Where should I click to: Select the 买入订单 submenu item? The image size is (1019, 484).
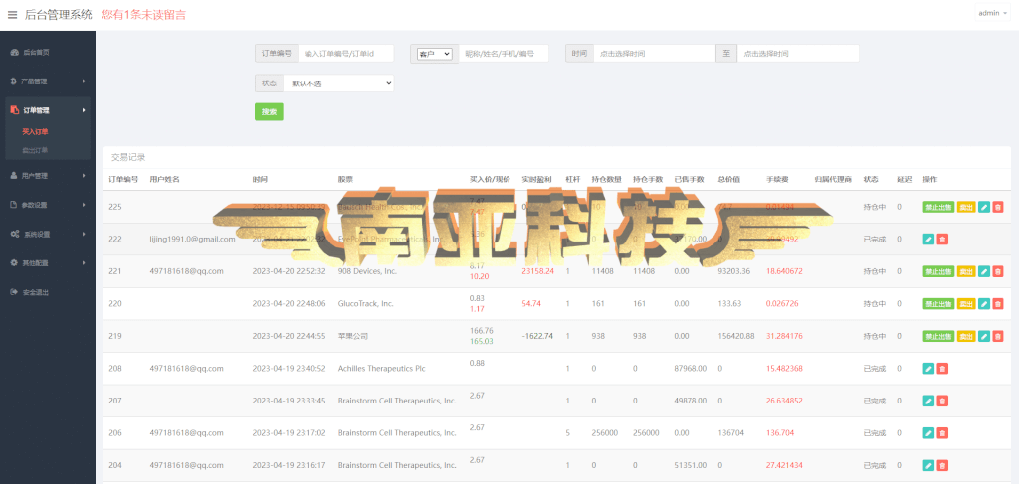click(35, 132)
